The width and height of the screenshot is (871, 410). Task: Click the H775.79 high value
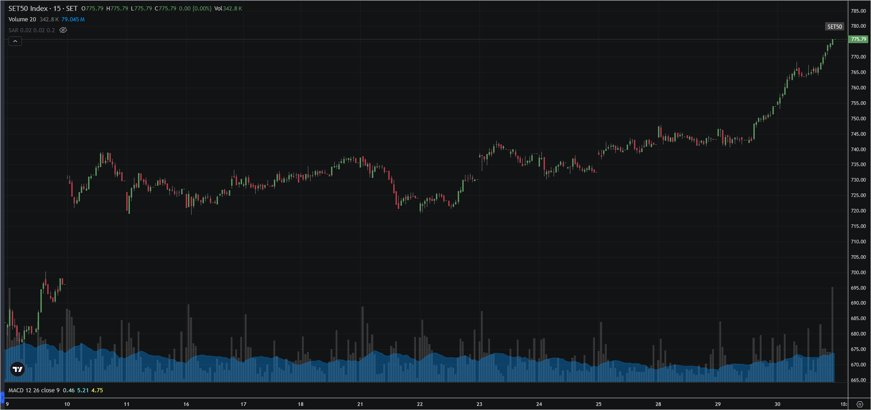tap(117, 9)
